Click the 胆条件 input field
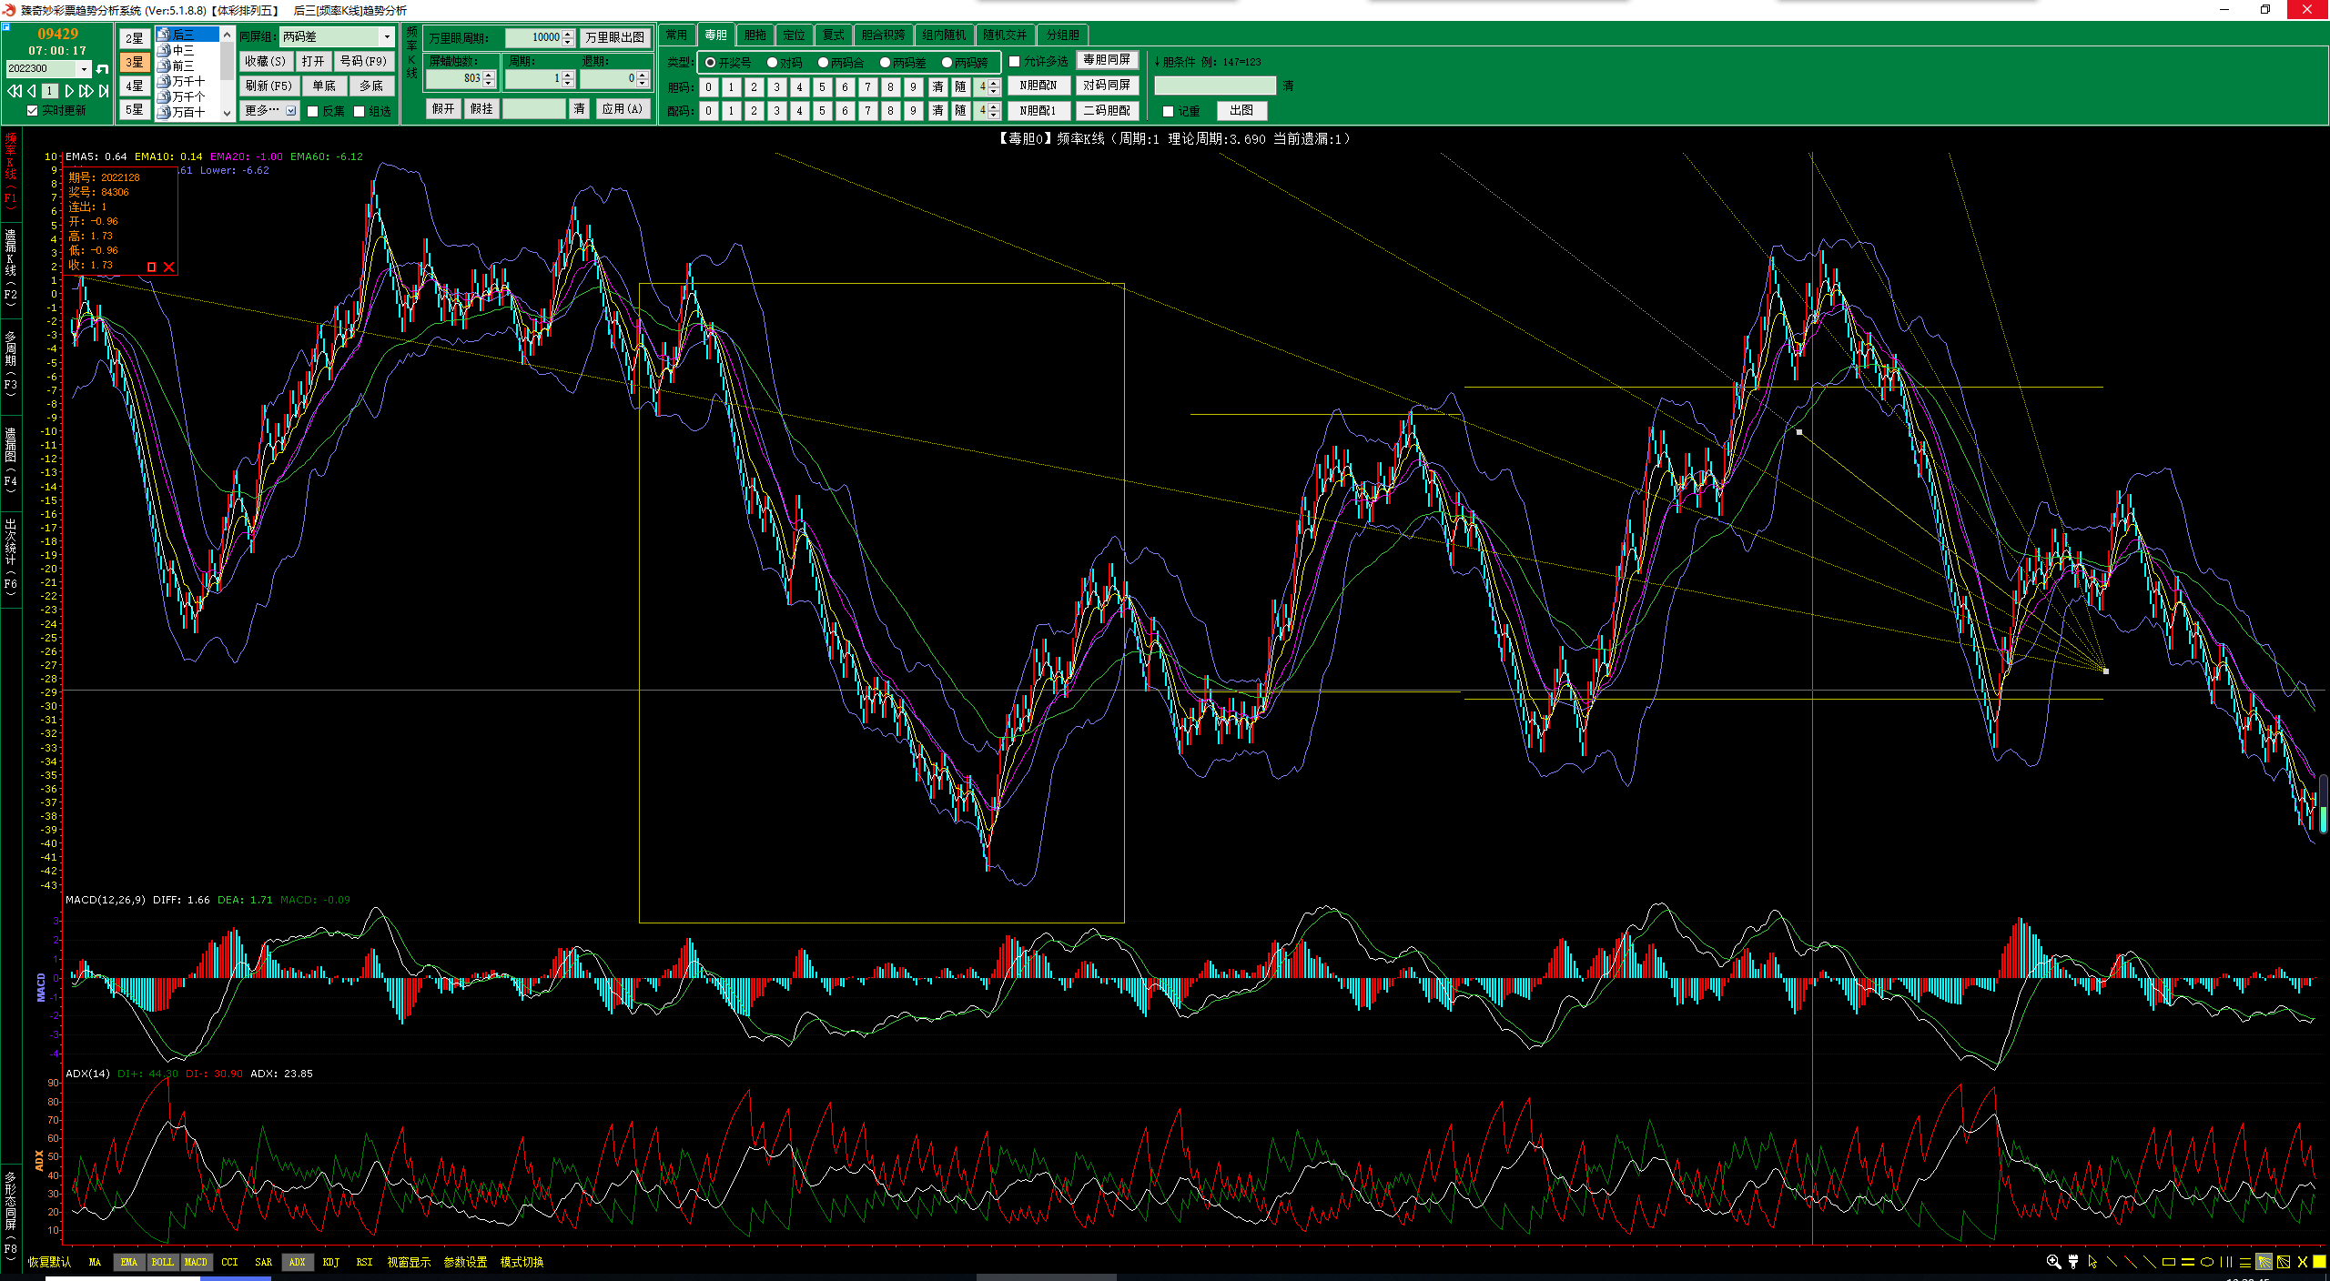Image resolution: width=2330 pixels, height=1281 pixels. tap(1215, 86)
